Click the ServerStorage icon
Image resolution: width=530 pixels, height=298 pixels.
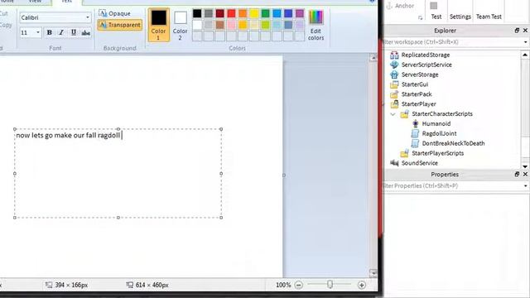[x=394, y=74]
